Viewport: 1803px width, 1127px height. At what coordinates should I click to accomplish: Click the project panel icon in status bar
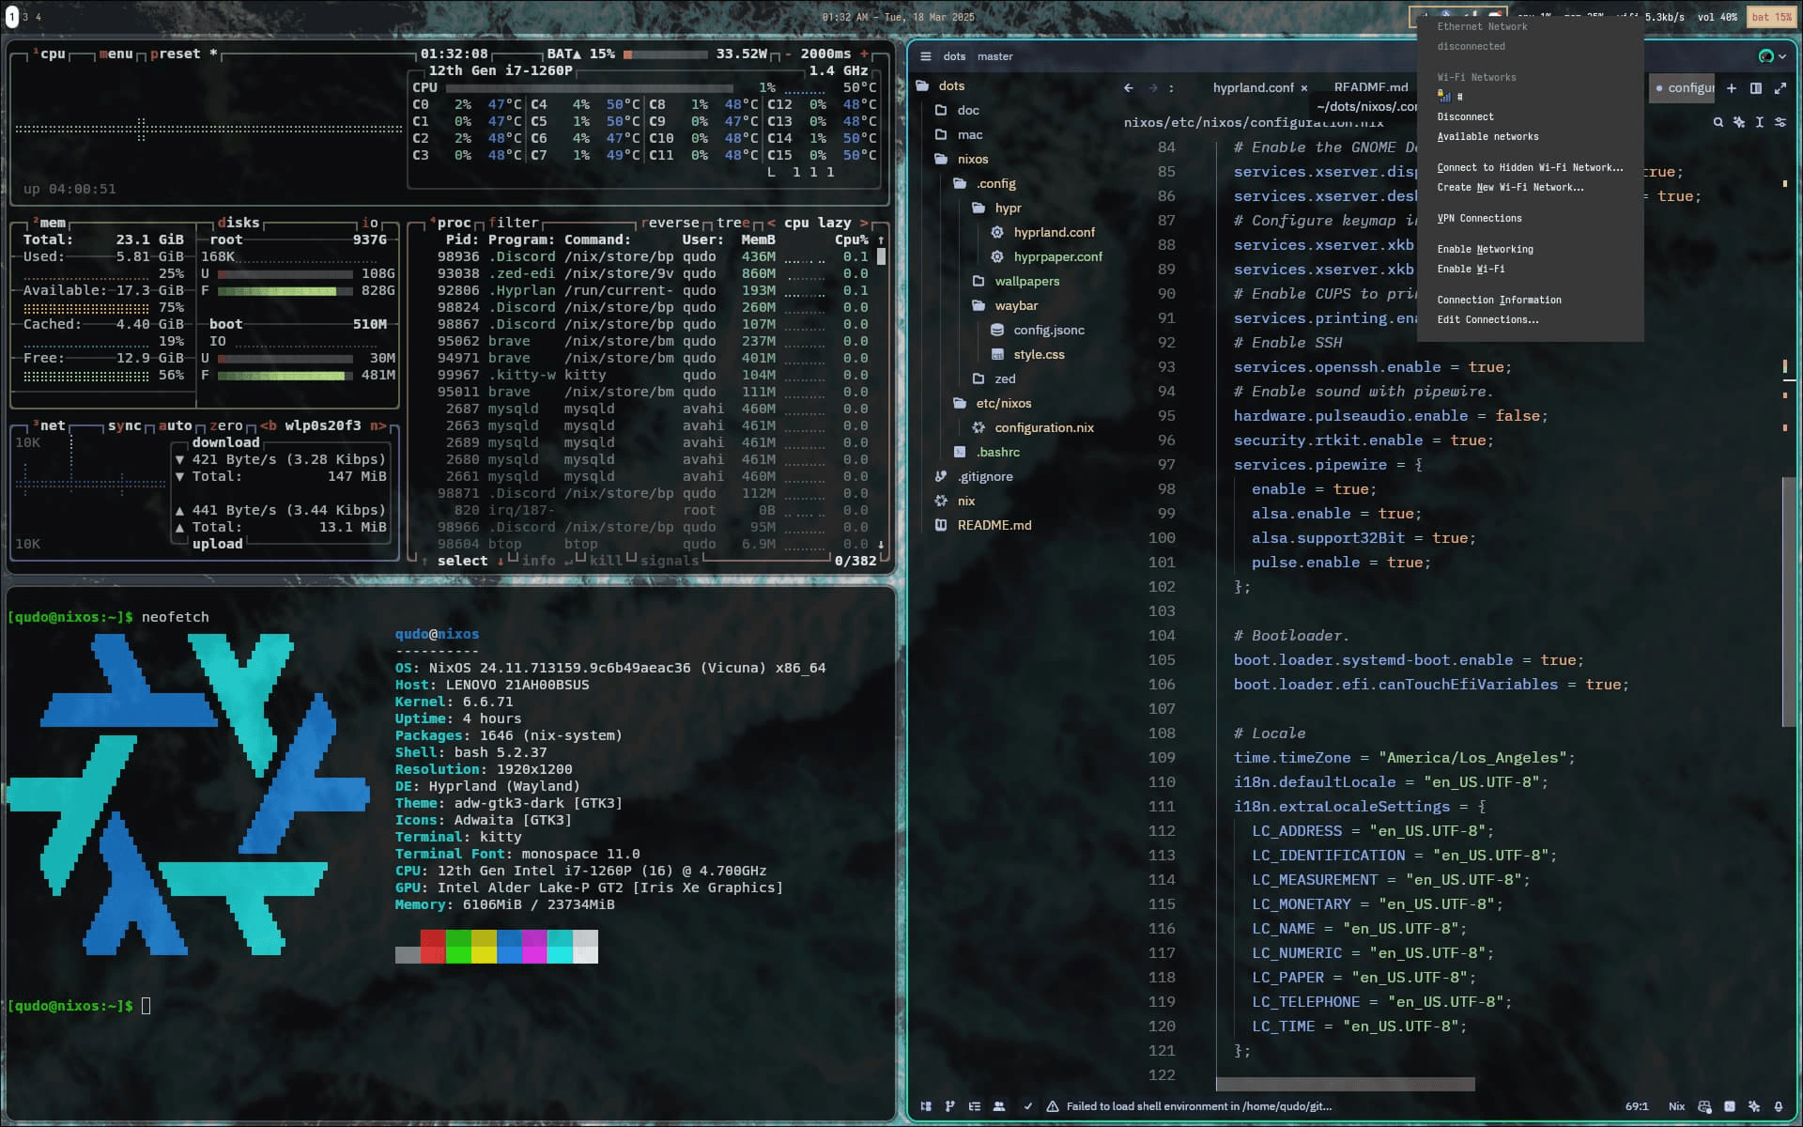(x=926, y=1106)
